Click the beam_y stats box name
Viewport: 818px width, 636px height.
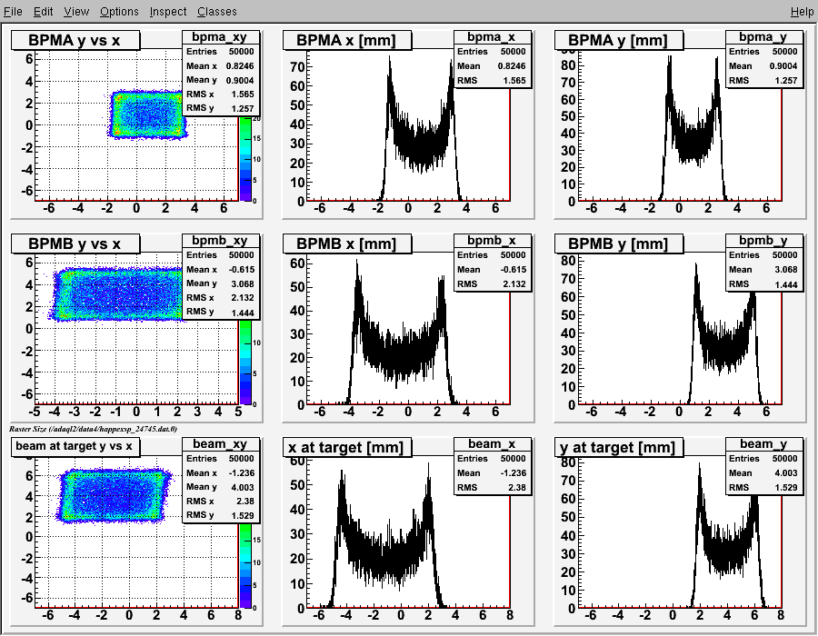point(763,444)
